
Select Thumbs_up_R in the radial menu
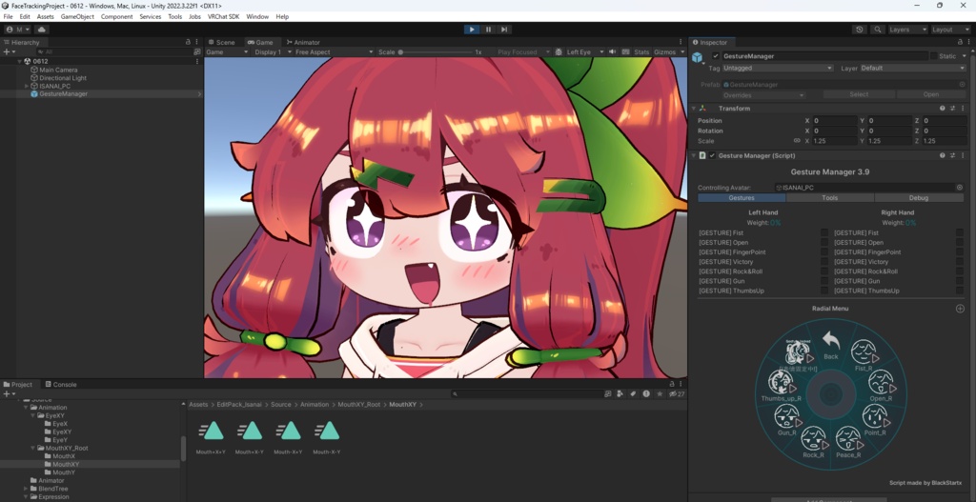[781, 387]
